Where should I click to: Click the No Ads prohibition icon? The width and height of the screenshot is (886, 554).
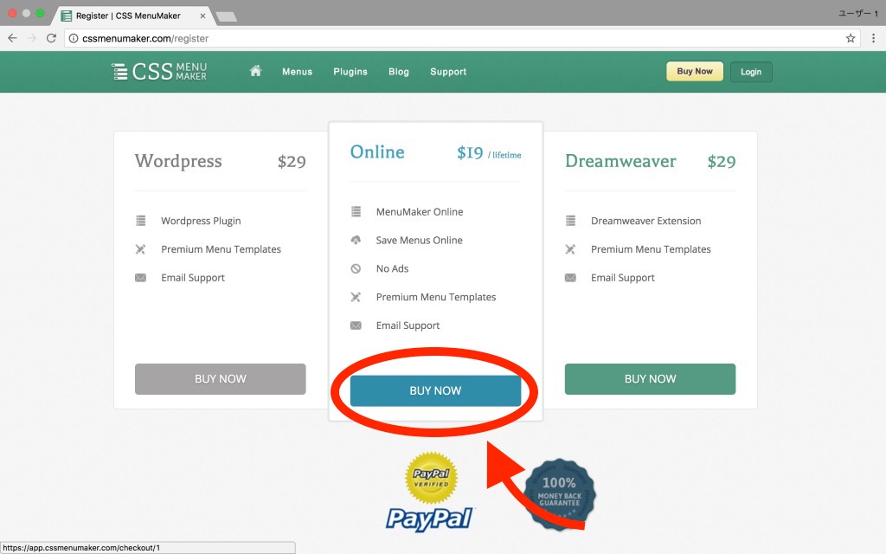tap(356, 268)
